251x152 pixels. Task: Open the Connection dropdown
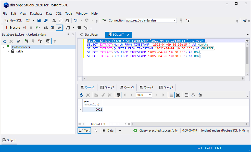tap(174, 20)
